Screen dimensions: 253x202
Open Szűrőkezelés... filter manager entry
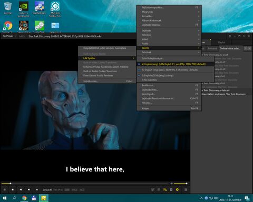pos(107,81)
